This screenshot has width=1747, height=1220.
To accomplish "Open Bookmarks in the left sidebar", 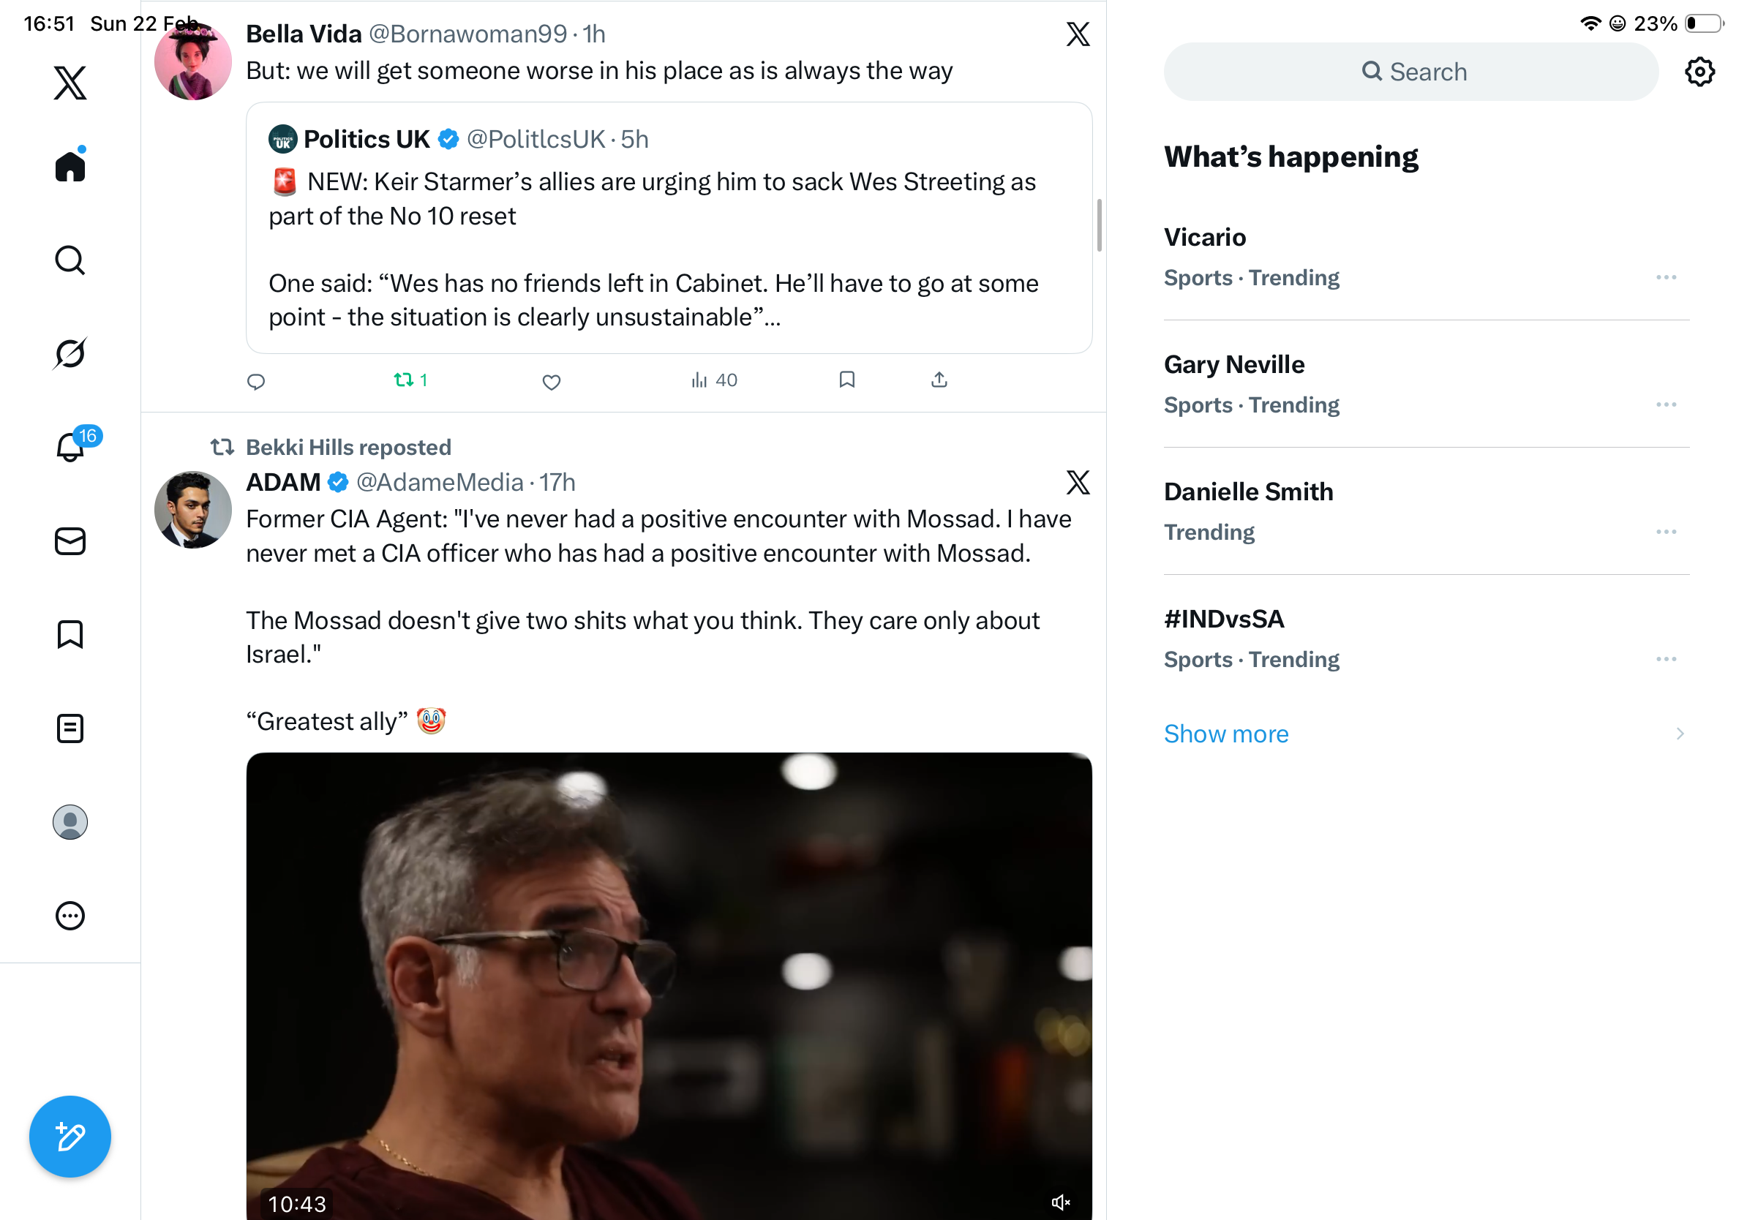I will click(70, 634).
